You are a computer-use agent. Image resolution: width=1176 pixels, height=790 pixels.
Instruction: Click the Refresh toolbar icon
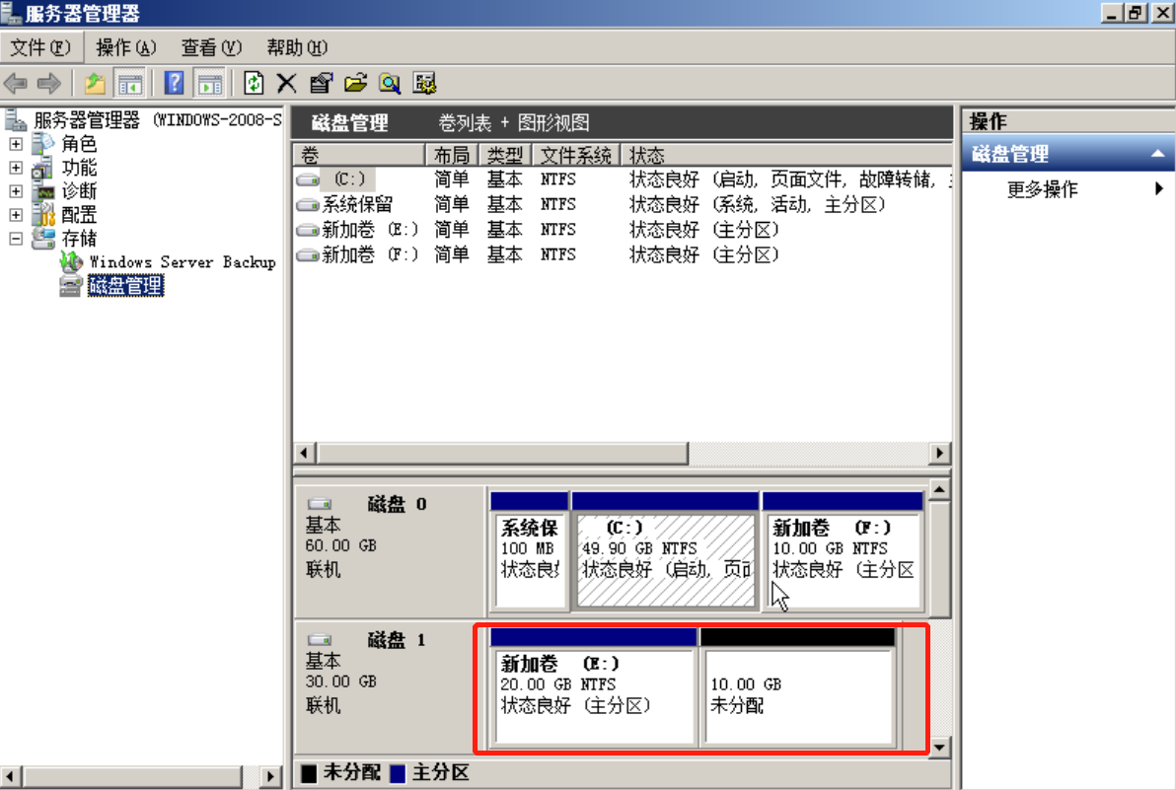tap(254, 83)
